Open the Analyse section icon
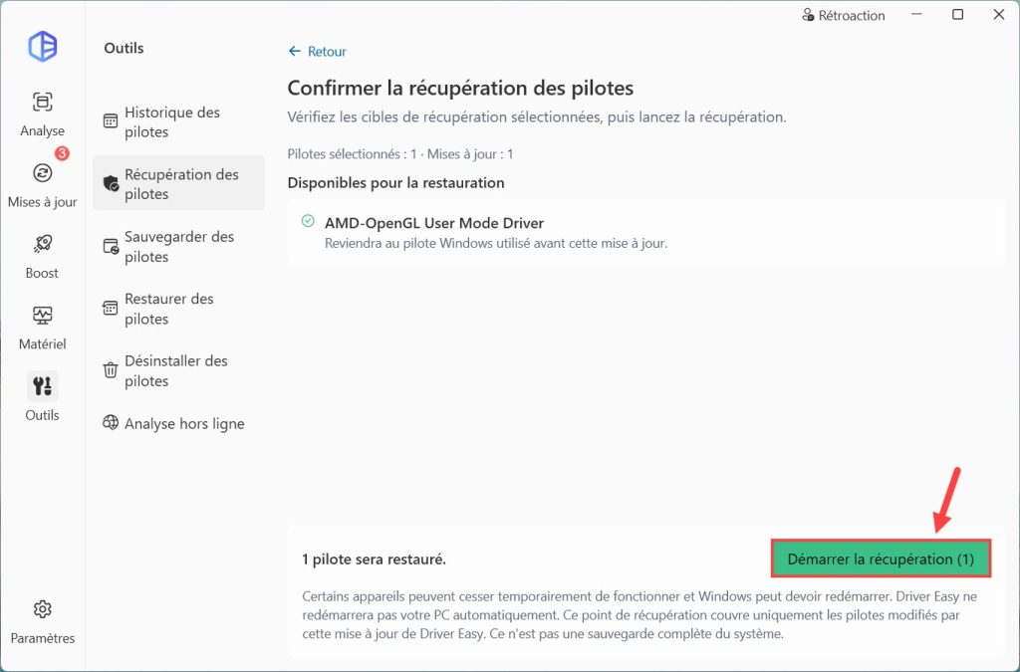The width and height of the screenshot is (1020, 672). (x=42, y=102)
